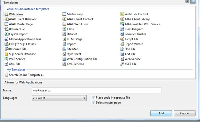
Task: Select the SQL Server Database icon
Action: tap(6, 54)
